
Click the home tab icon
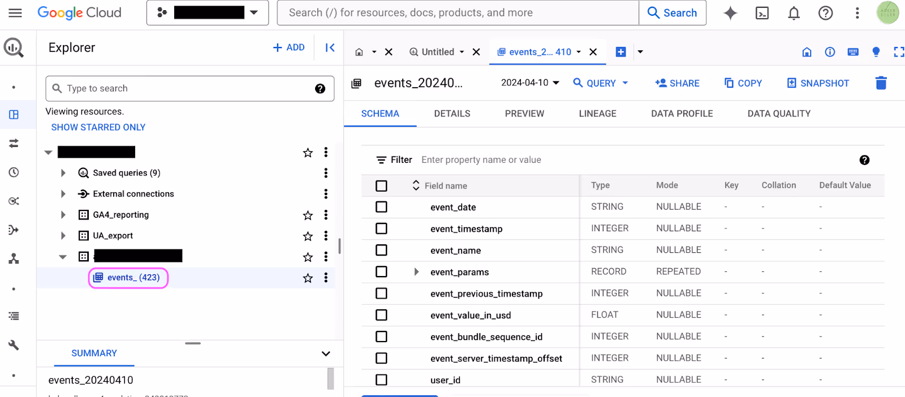(x=359, y=52)
